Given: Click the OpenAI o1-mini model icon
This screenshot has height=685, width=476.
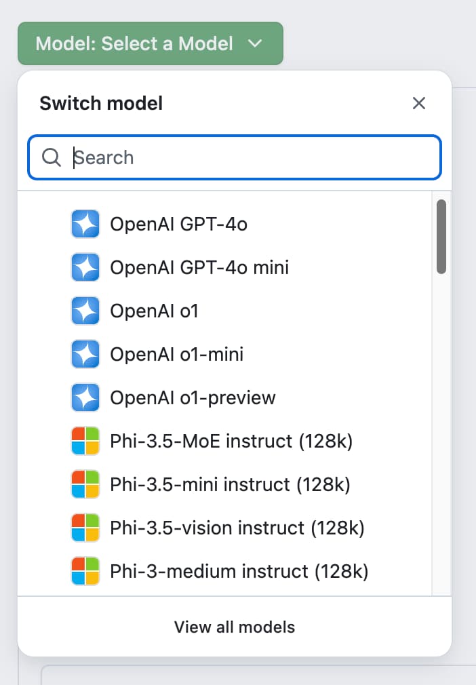Looking at the screenshot, I should [85, 354].
